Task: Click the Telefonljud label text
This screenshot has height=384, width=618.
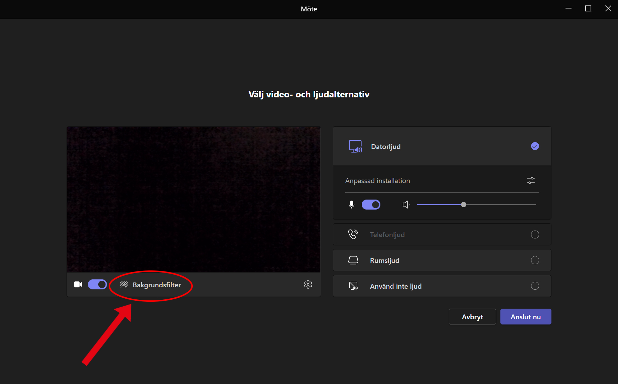Action: point(387,235)
